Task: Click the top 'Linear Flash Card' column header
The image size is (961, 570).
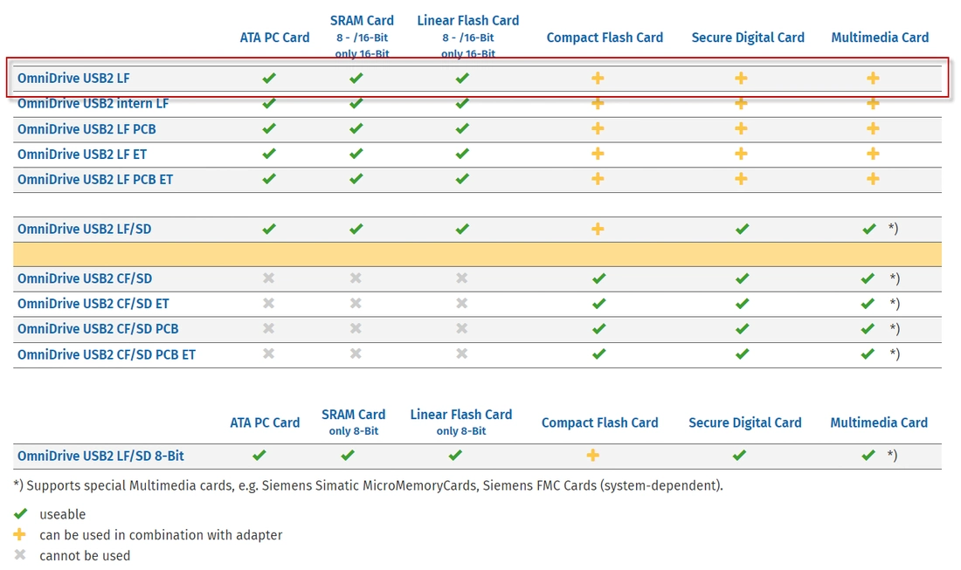Action: [x=467, y=20]
